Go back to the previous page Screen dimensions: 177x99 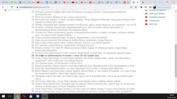[x=3, y=7]
